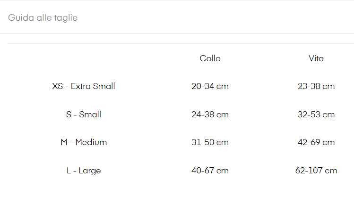Select the 32-53 cm waist measurement
The height and width of the screenshot is (204, 354).
click(316, 114)
